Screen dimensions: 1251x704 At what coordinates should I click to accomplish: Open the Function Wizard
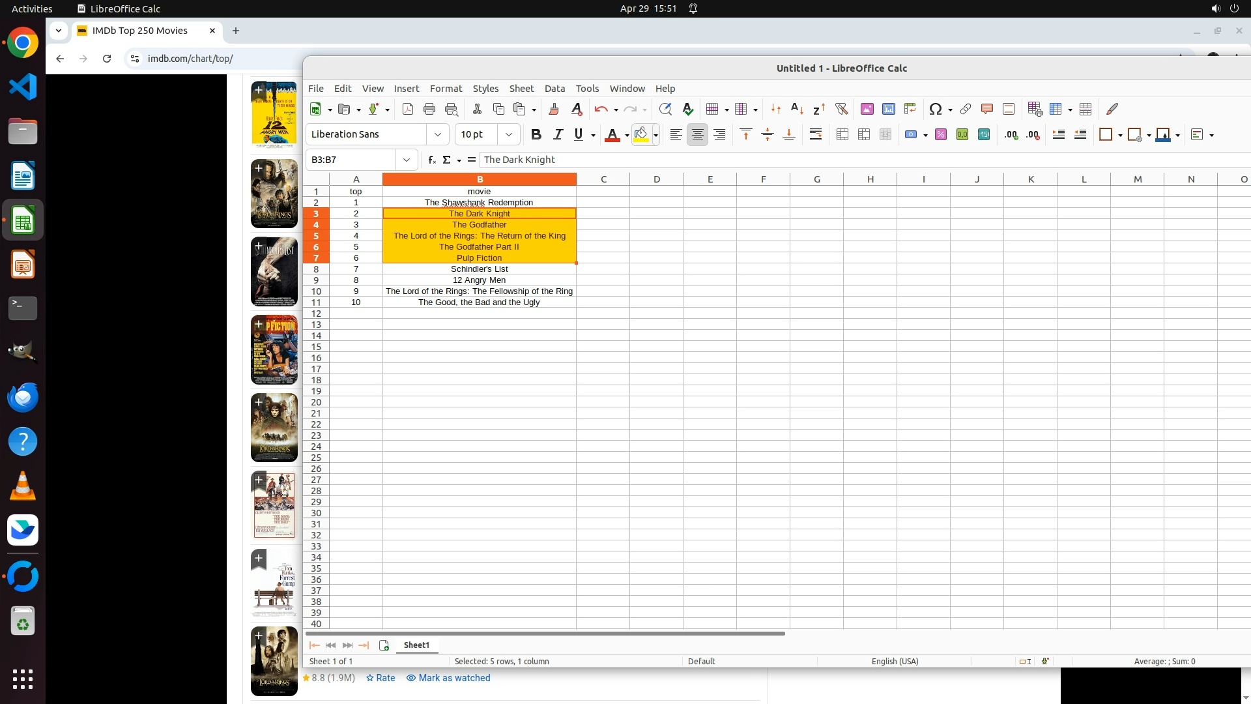431,160
